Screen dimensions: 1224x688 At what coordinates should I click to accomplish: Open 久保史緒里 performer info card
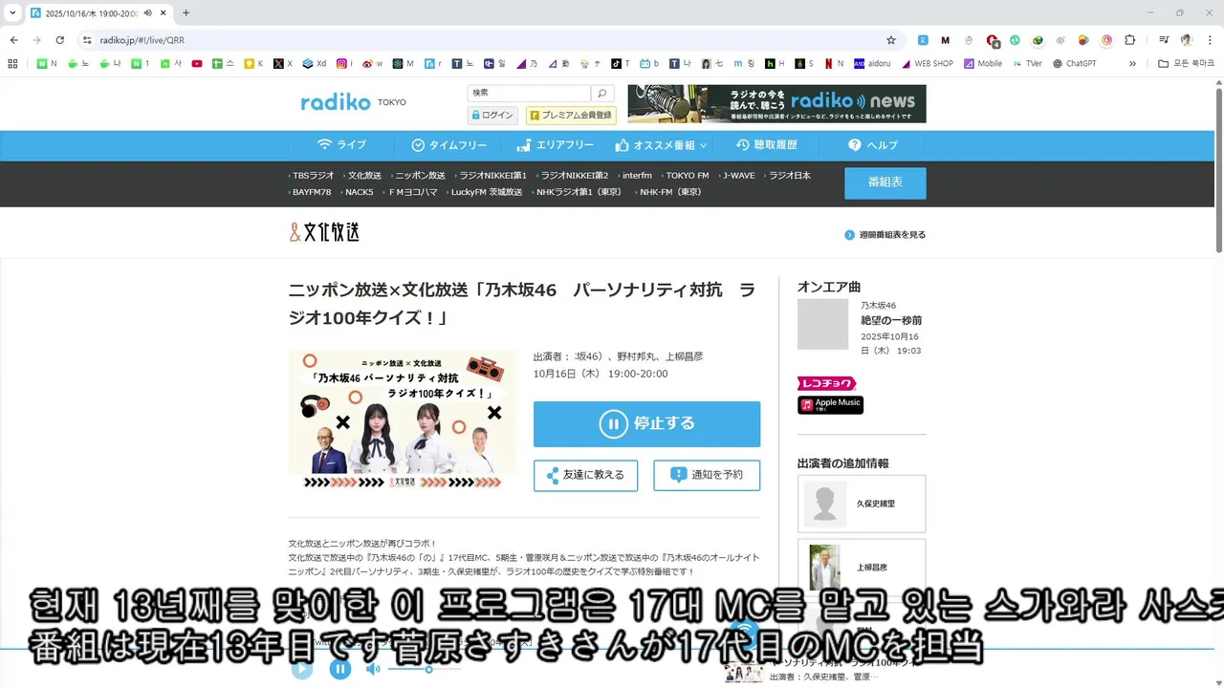pos(862,504)
